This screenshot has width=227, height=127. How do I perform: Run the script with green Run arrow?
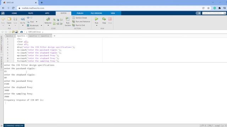[96, 19]
